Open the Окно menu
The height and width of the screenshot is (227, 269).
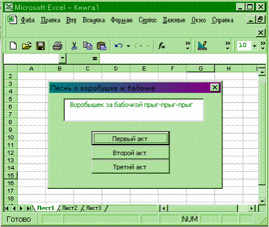click(x=198, y=20)
